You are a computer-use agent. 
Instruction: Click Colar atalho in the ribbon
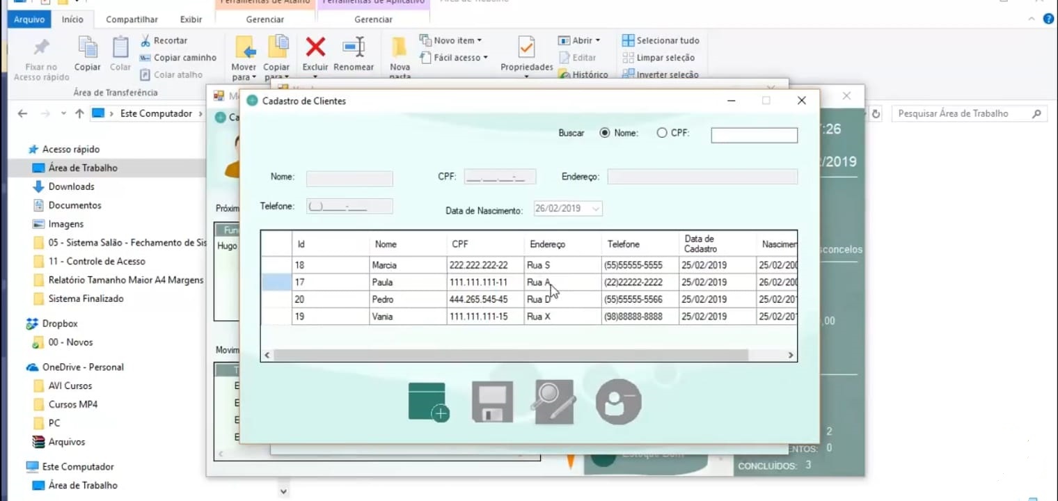point(171,74)
